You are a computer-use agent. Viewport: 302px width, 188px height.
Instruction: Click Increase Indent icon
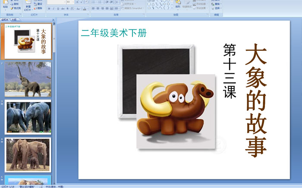[111, 2]
